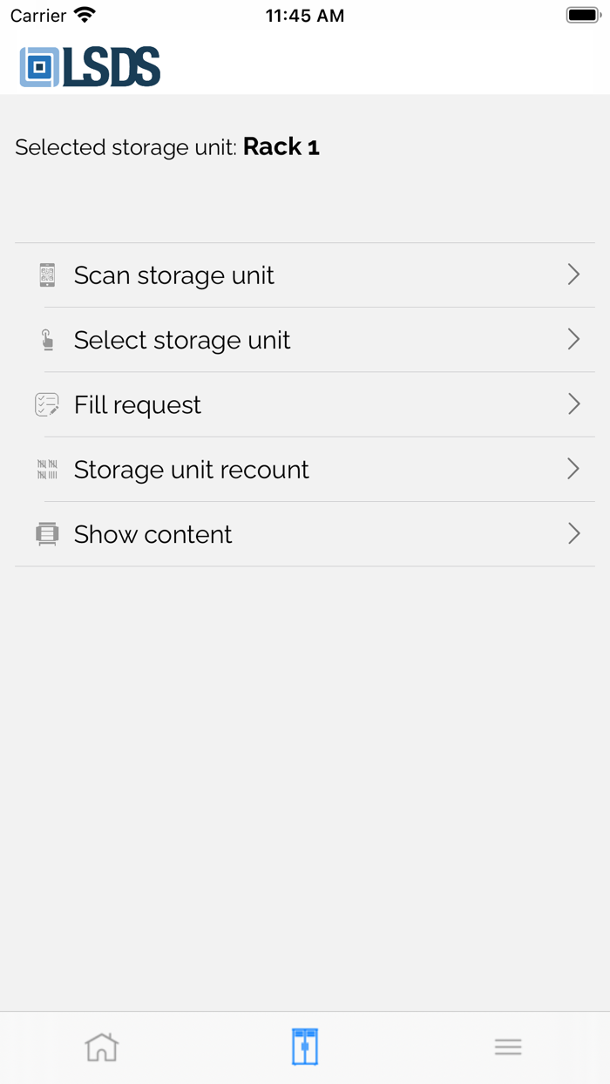
Task: Select the Home icon in bottom navigation
Action: coord(101,1047)
